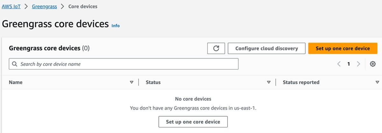Open the Info link beside page title
The width and height of the screenshot is (382, 133).
(x=116, y=26)
